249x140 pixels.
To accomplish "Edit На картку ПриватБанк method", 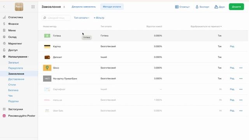I will pos(232,79).
